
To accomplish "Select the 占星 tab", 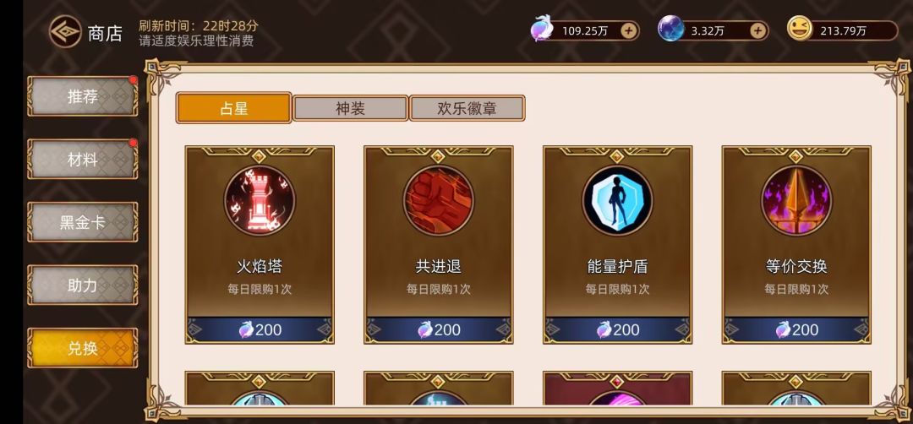I will [233, 108].
